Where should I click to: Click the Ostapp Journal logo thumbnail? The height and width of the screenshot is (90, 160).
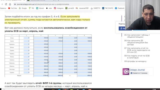(126, 71)
